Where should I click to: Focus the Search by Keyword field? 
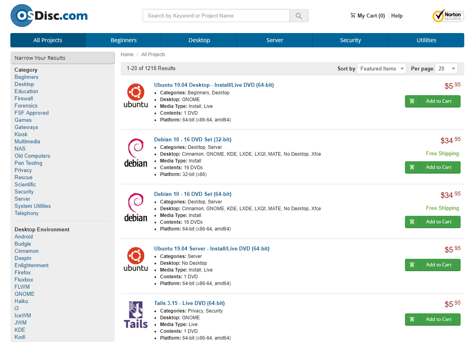tap(216, 16)
